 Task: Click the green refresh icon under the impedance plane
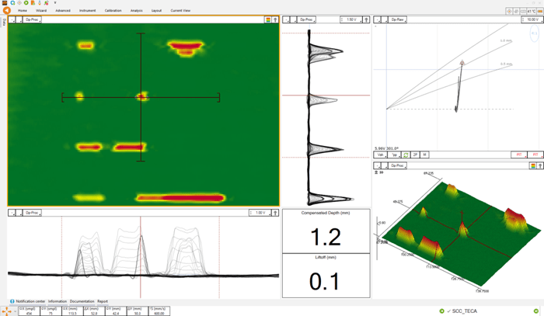(406, 155)
